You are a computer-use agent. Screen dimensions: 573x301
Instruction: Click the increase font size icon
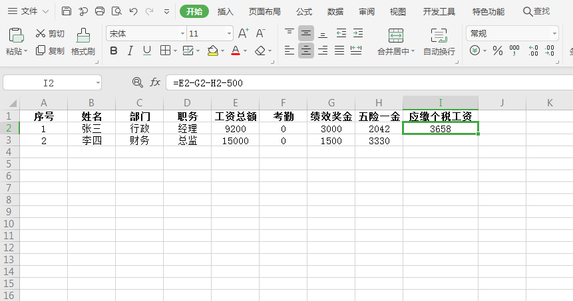click(x=243, y=33)
